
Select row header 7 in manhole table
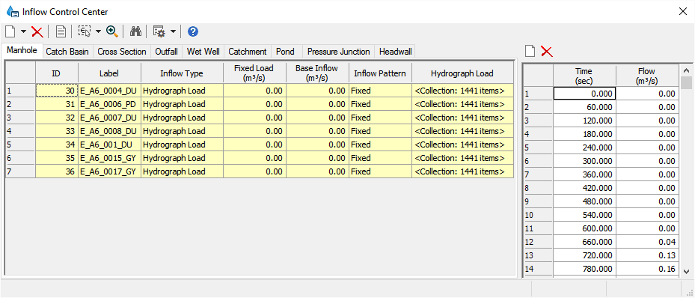[x=20, y=171]
